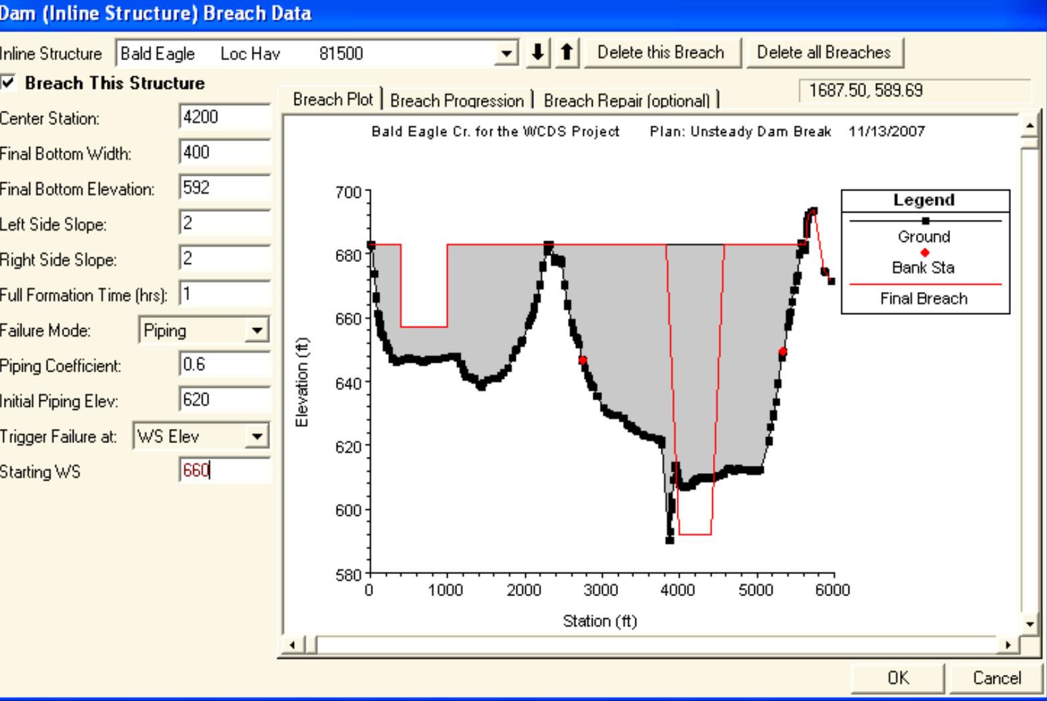Screen dimensions: 1047x701
Task: Open the Inline Structure dropdown list
Action: tap(508, 53)
